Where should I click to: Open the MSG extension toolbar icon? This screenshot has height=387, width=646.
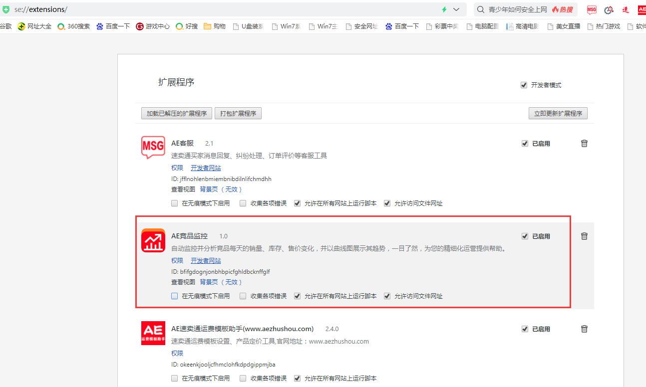click(x=592, y=9)
